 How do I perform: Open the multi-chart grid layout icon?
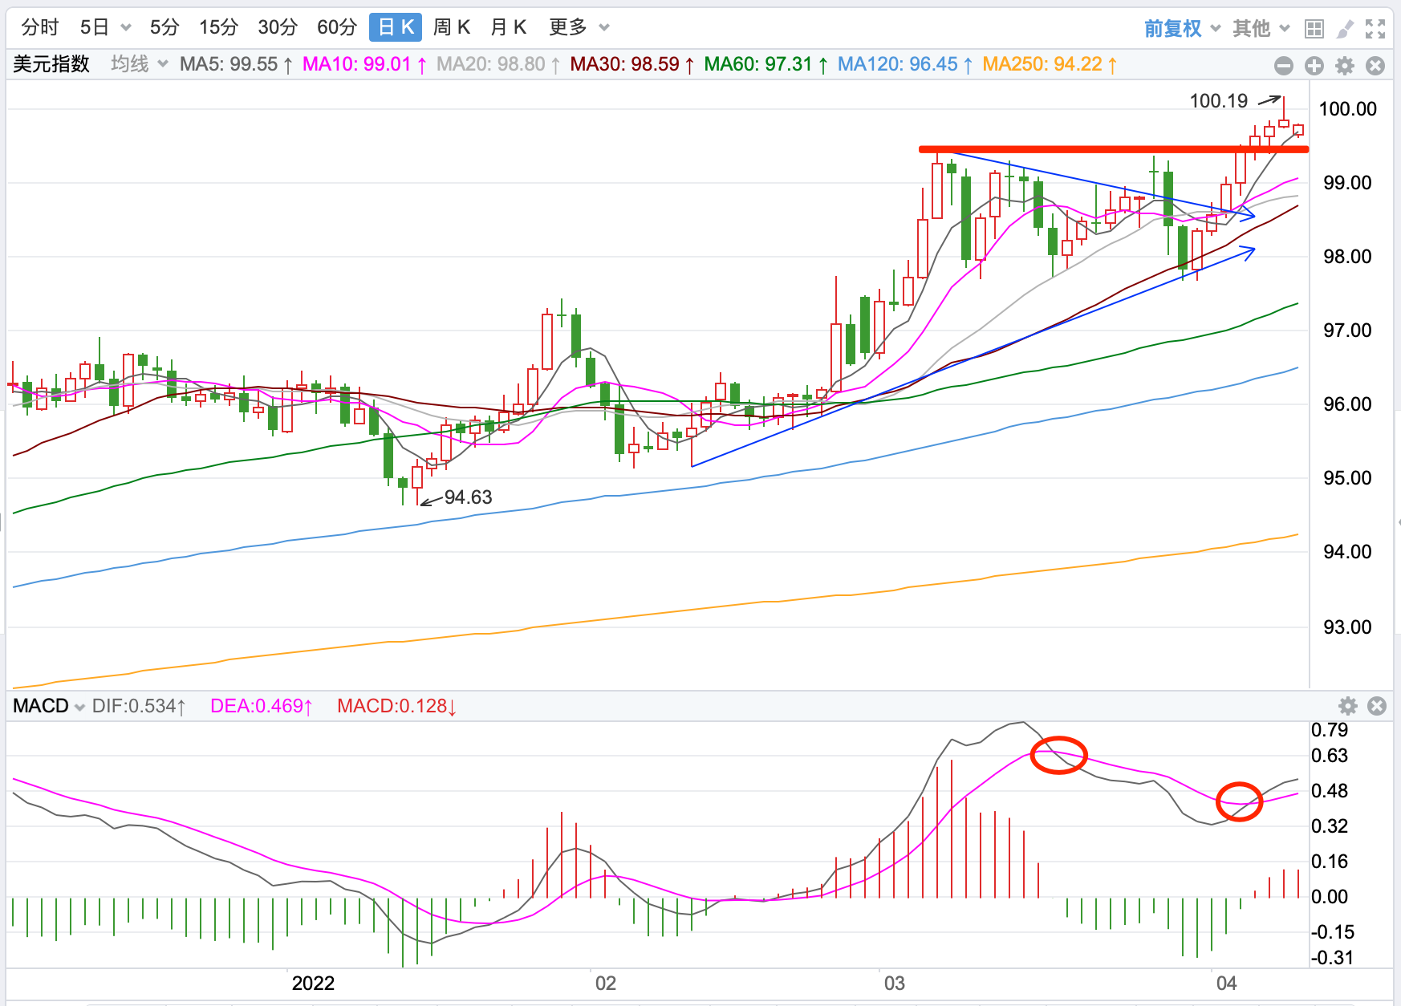pos(1314,29)
